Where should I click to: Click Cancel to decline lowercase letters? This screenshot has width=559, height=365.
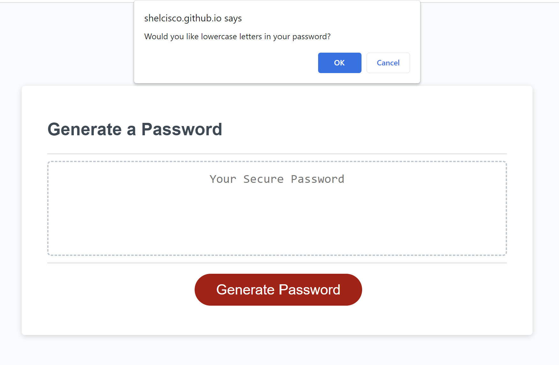[x=388, y=63]
